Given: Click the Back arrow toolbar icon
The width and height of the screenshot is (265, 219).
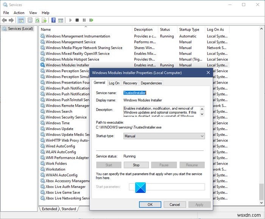Looking at the screenshot, I should point(5,20).
